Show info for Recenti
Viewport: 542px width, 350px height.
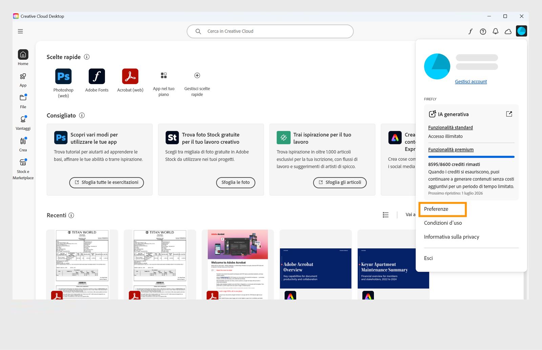(71, 215)
